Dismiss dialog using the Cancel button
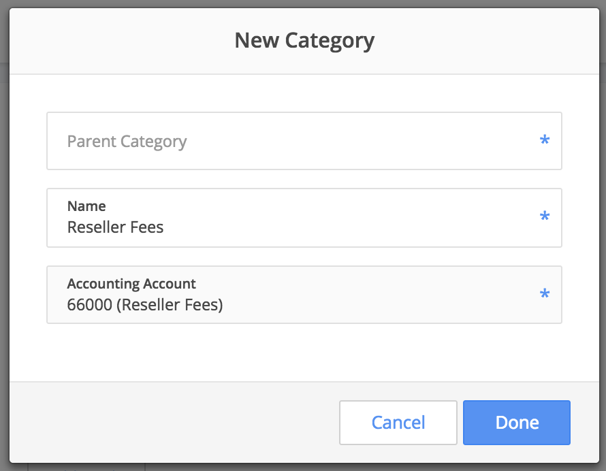Image resolution: width=606 pixels, height=471 pixels. pos(398,422)
